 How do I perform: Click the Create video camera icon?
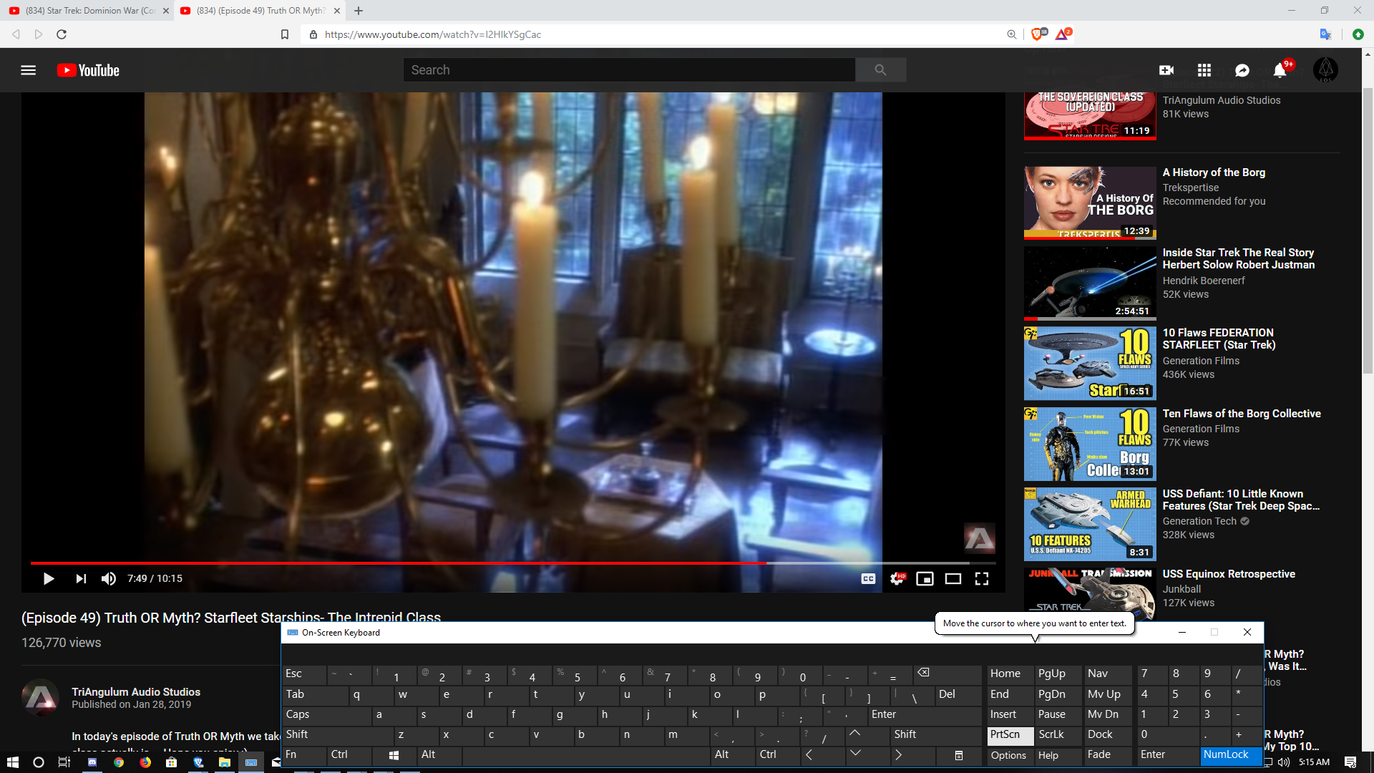coord(1166,69)
